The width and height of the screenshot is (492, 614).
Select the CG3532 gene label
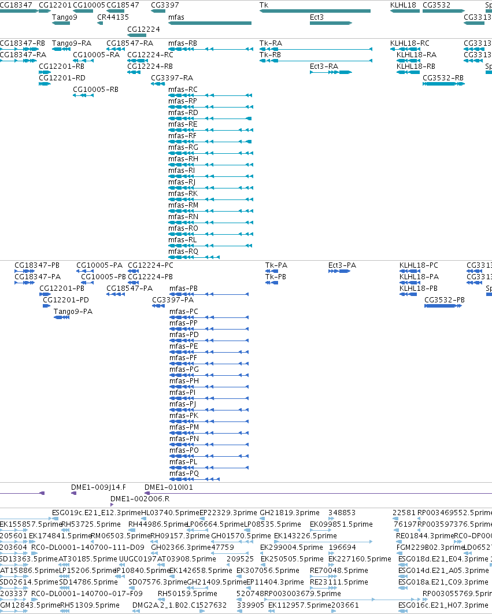point(436,5)
